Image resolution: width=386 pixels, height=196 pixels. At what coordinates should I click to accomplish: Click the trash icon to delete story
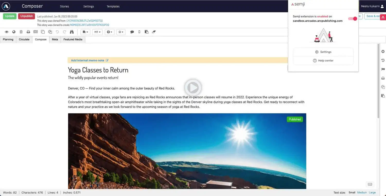point(21,32)
